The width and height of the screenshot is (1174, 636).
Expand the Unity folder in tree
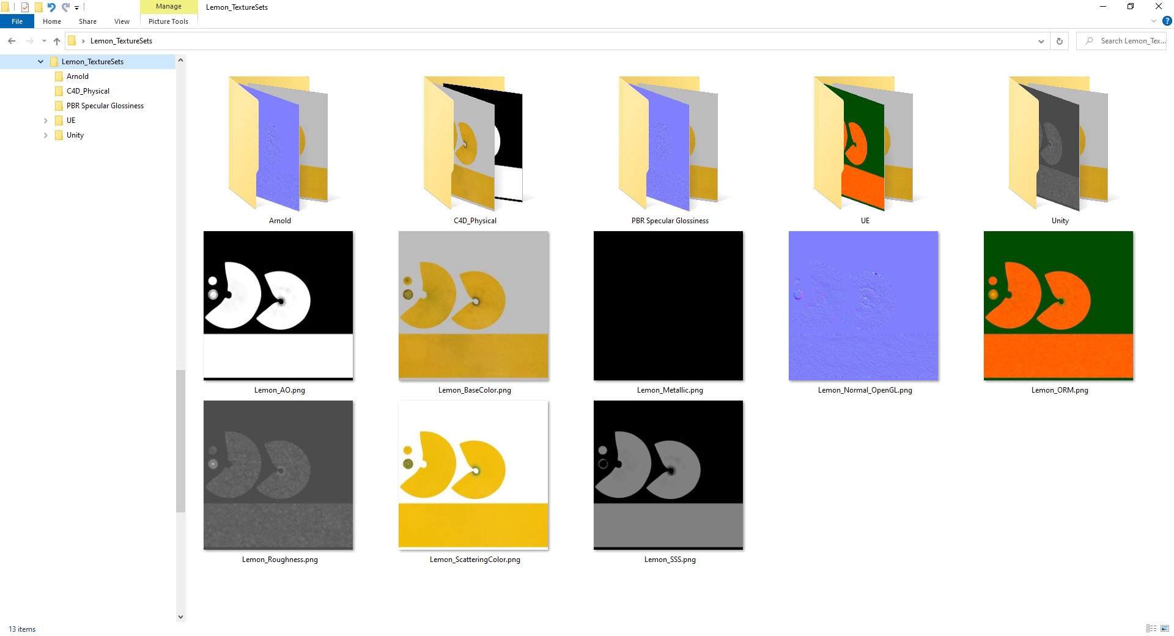click(x=45, y=135)
